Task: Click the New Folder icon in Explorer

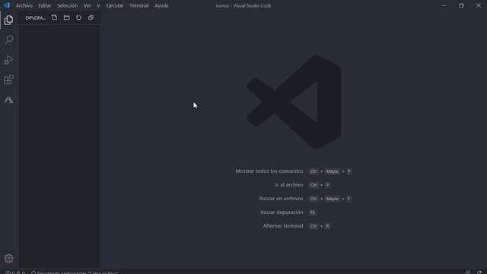Action: pyautogui.click(x=66, y=18)
